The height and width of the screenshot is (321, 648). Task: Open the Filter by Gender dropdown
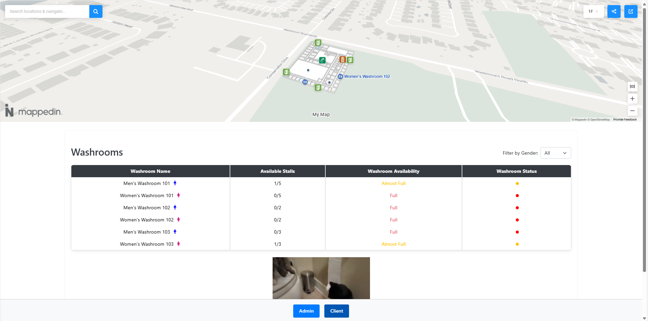(x=556, y=153)
